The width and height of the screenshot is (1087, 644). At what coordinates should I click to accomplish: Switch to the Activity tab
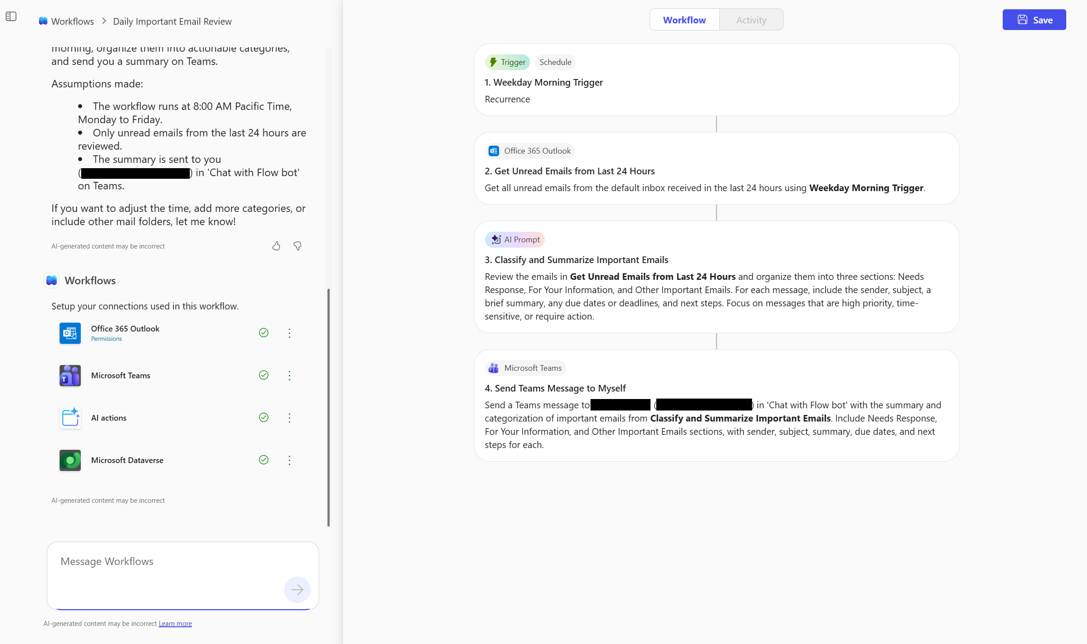click(751, 19)
